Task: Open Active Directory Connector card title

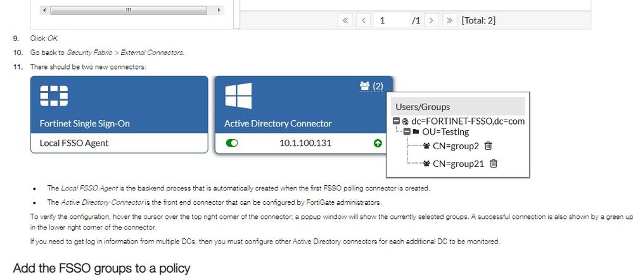Action: [x=278, y=123]
